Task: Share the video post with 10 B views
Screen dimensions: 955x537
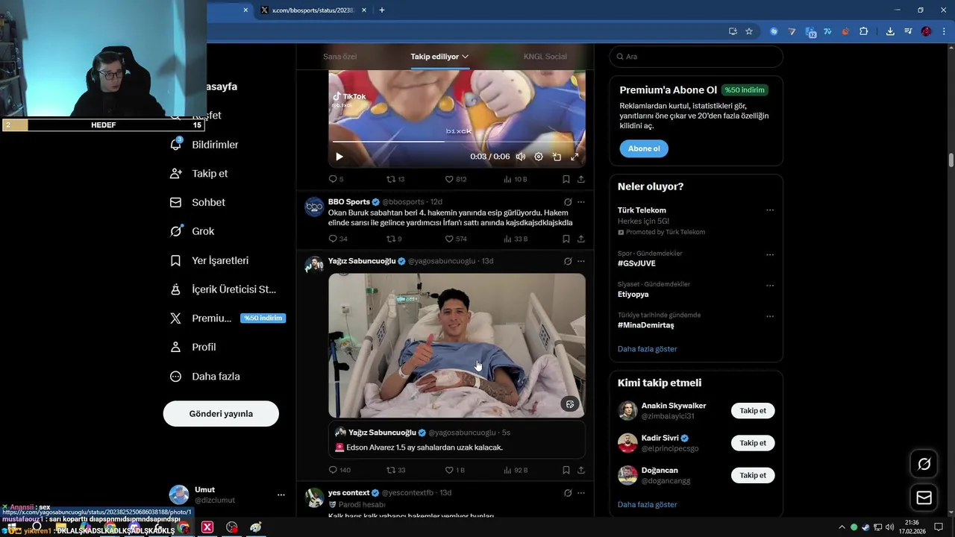Action: pyautogui.click(x=581, y=179)
